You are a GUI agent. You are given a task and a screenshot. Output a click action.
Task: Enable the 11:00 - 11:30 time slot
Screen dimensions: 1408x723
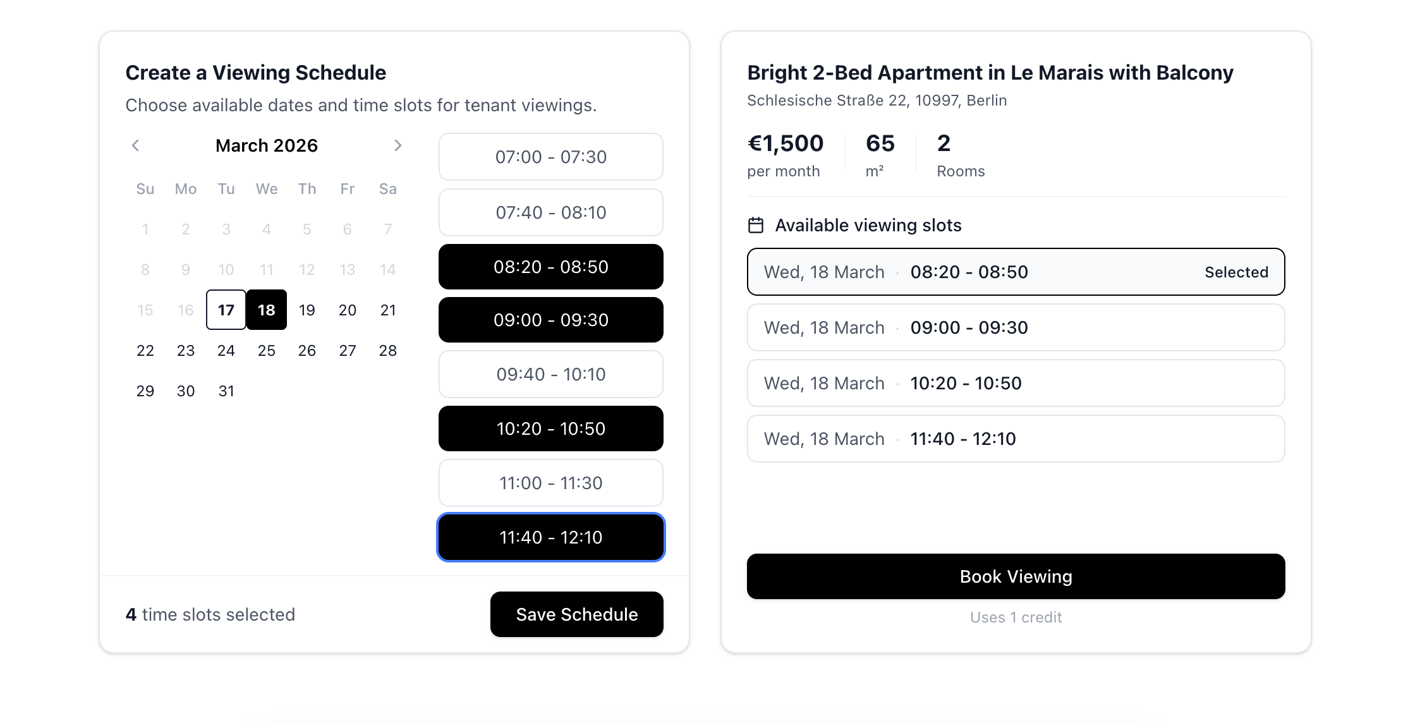[550, 483]
